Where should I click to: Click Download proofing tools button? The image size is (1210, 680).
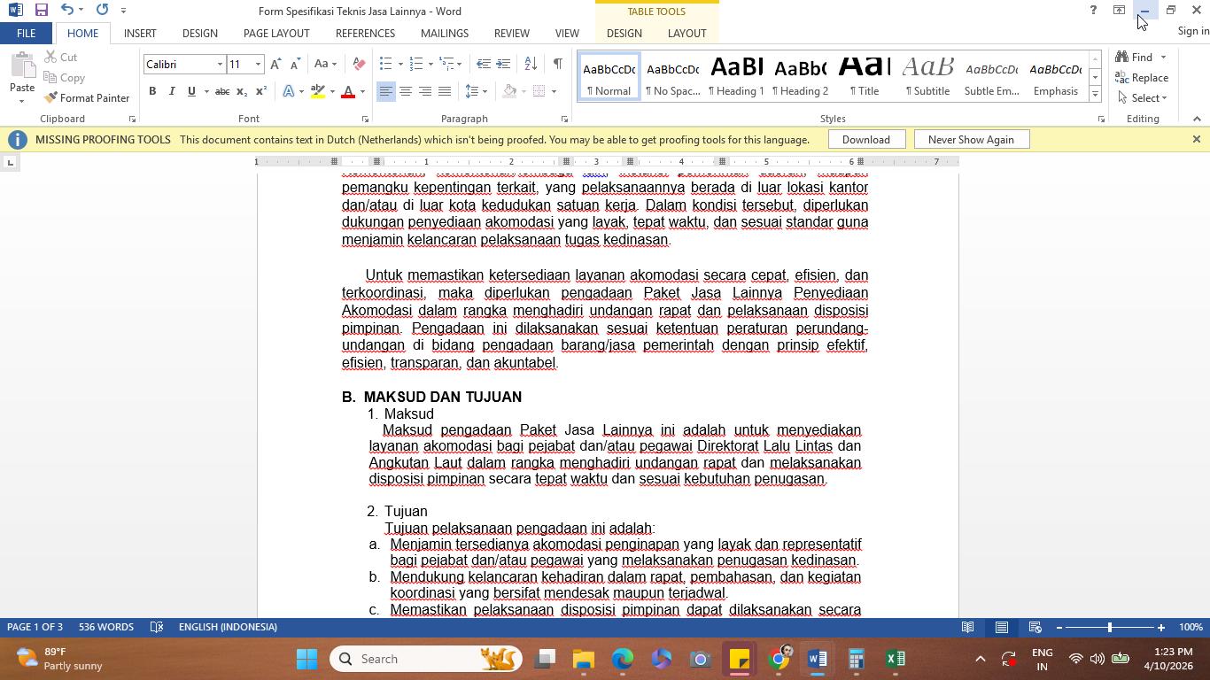(x=865, y=139)
